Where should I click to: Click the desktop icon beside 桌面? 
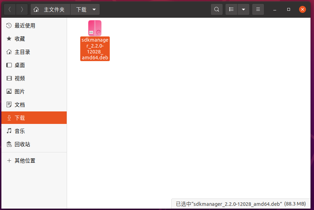pos(9,65)
